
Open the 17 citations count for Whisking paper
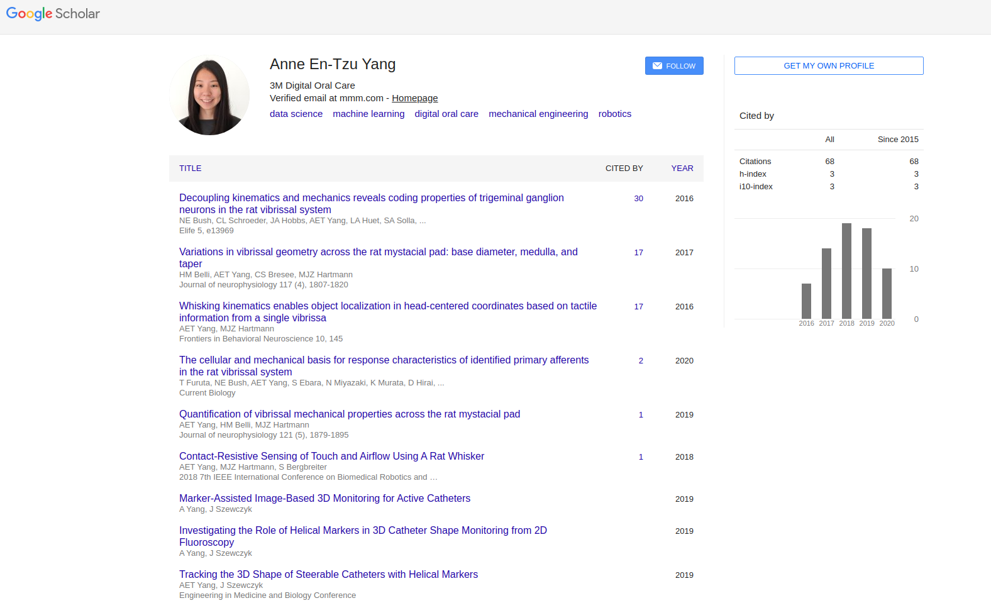[x=638, y=307]
